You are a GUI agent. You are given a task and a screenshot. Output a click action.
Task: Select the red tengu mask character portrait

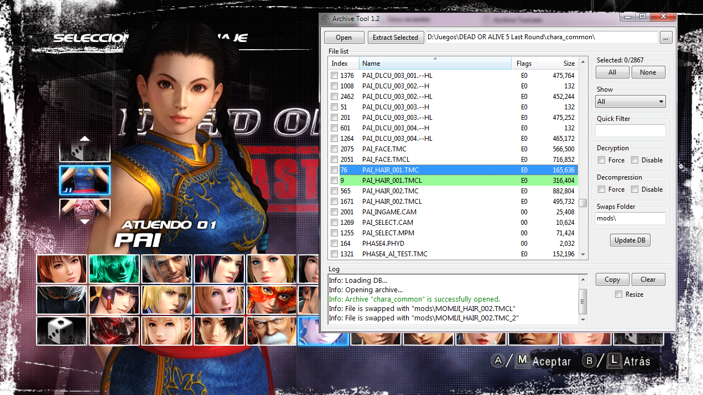(114, 331)
